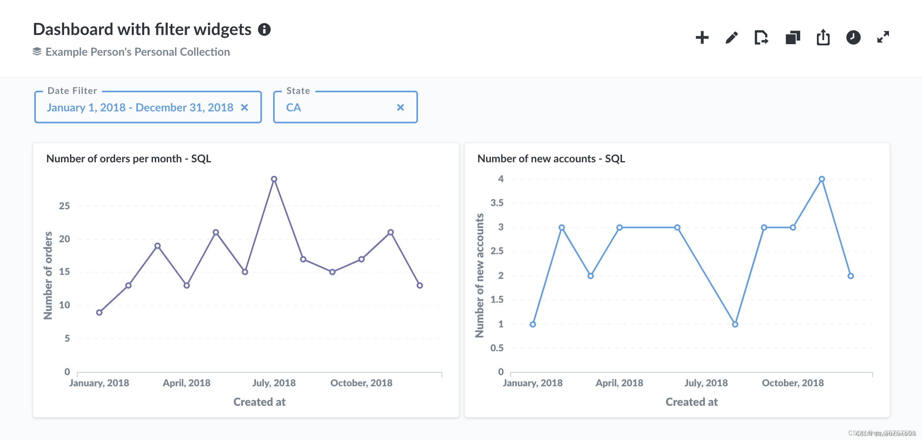Screen dimensions: 922x440
Task: Click the collection stack icon
Action: (37, 52)
